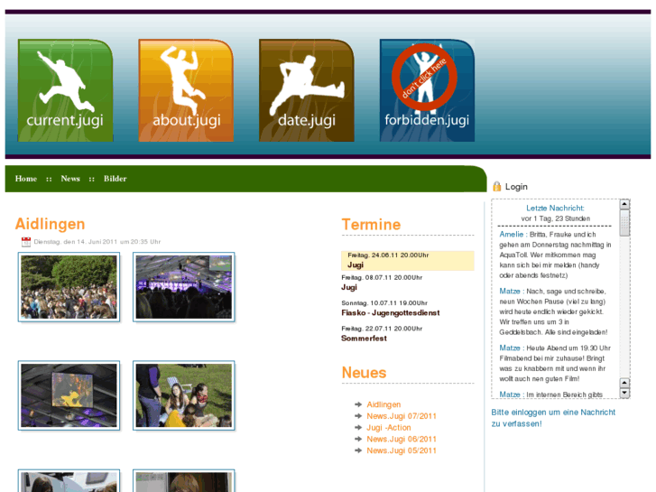Screen dimensions: 656x492
Task: Open the orange about.jugi tile
Action: (186, 90)
